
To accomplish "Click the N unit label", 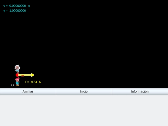I will click(x=40, y=82).
